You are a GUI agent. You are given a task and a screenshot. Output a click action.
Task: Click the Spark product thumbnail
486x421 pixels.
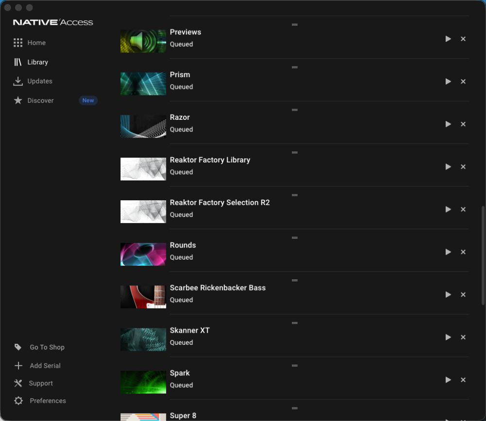click(143, 382)
